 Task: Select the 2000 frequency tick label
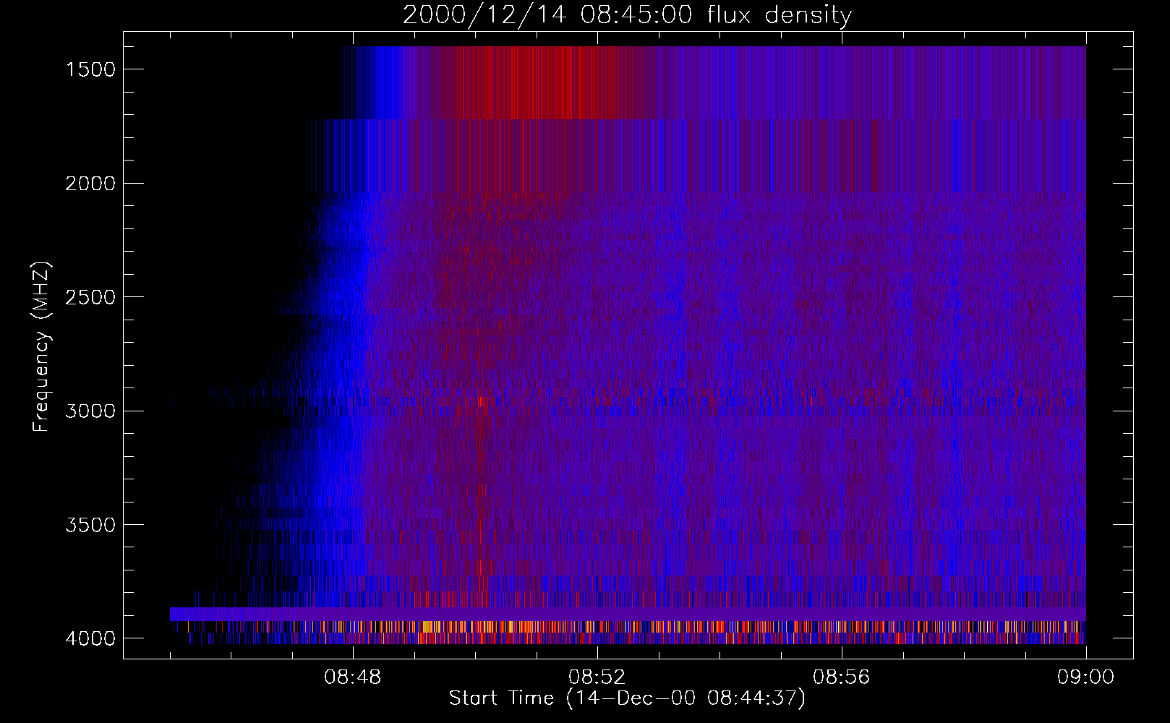pos(90,184)
